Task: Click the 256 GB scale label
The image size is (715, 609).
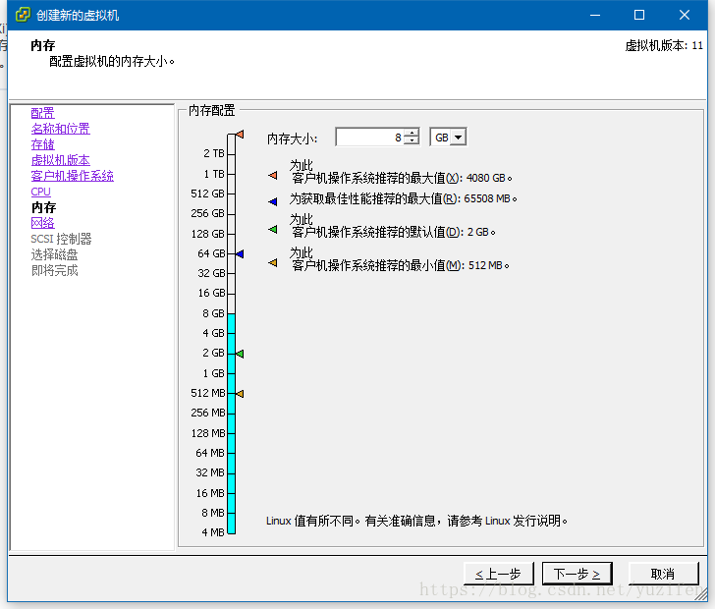Action: 208,213
